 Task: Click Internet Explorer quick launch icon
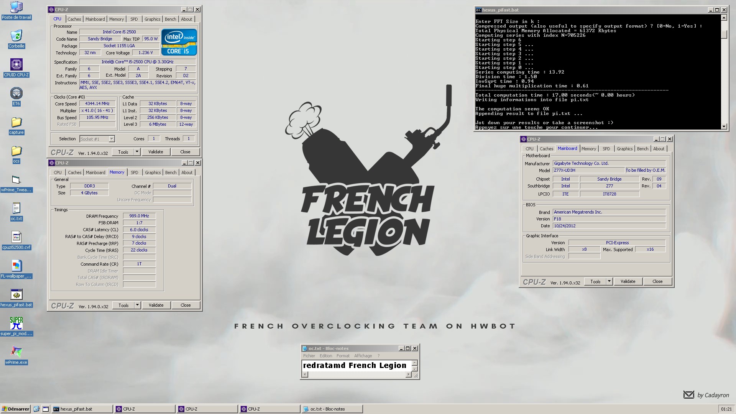[36, 409]
